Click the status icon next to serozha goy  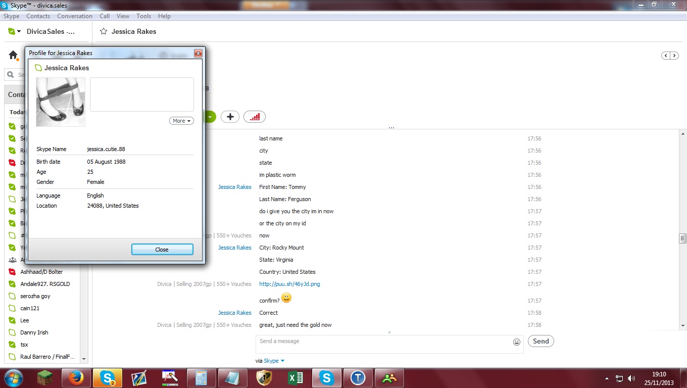pos(12,296)
